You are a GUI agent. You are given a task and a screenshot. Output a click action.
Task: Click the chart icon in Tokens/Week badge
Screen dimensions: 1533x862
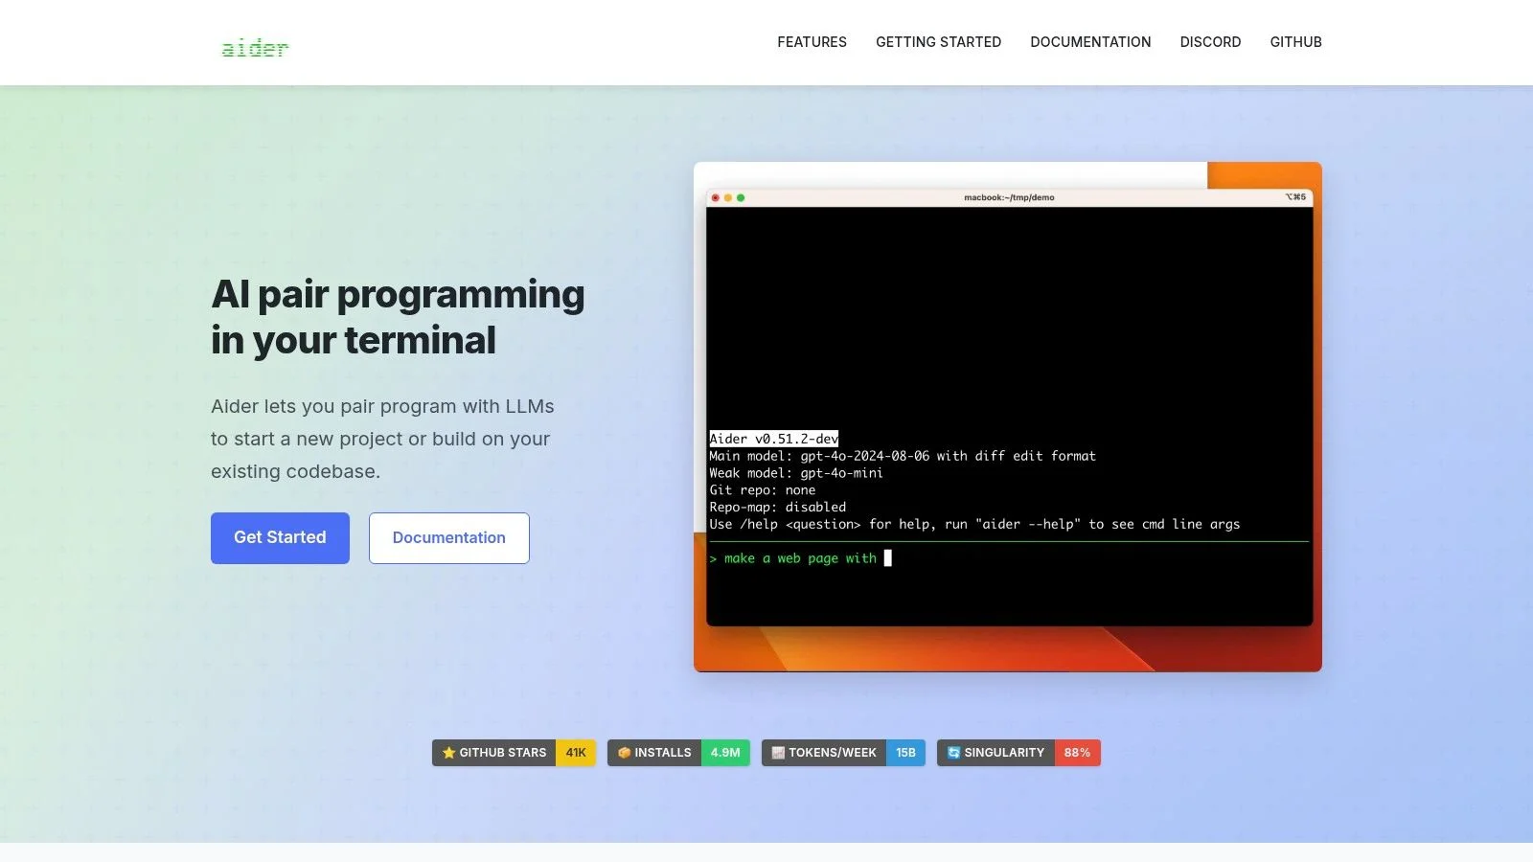point(778,753)
